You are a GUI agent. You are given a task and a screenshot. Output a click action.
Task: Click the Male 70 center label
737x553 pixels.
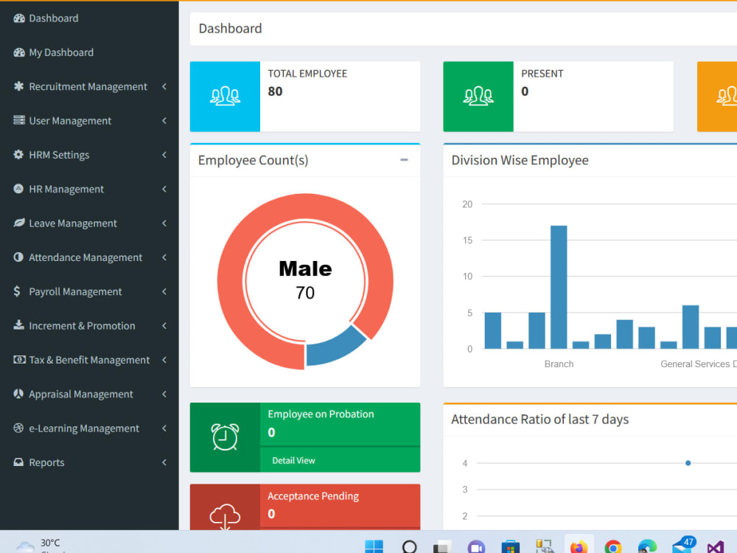(x=305, y=279)
